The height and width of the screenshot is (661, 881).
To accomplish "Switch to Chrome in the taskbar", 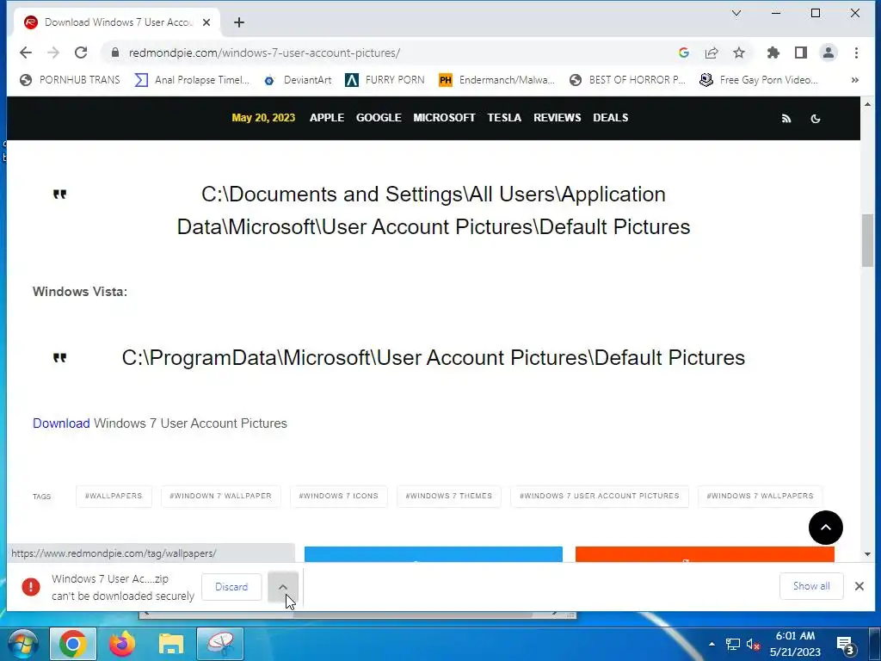I will click(x=73, y=644).
